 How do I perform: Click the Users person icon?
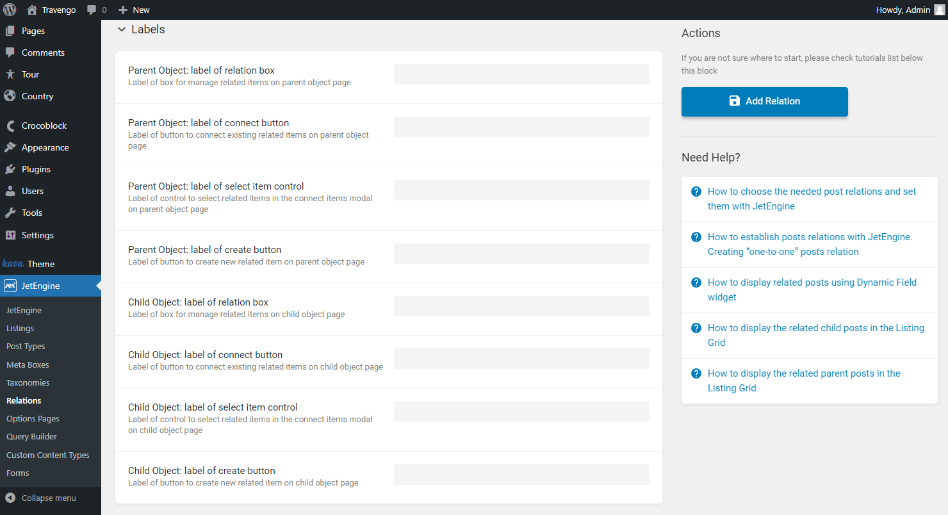10,191
